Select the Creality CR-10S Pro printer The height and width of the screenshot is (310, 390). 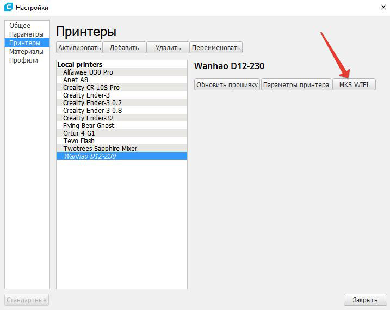(x=91, y=87)
